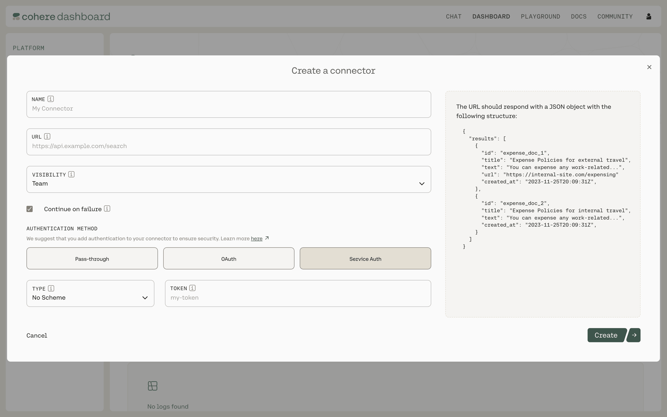This screenshot has height=417, width=667.
Task: Click the Authentication Method heading
Action: [x=62, y=228]
